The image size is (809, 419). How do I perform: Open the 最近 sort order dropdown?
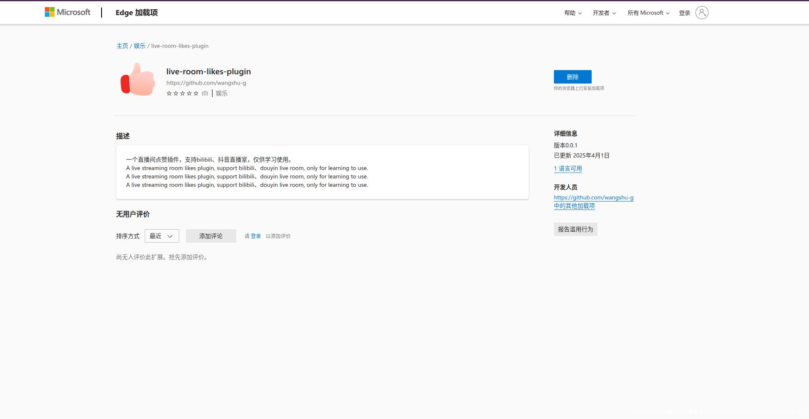(162, 236)
